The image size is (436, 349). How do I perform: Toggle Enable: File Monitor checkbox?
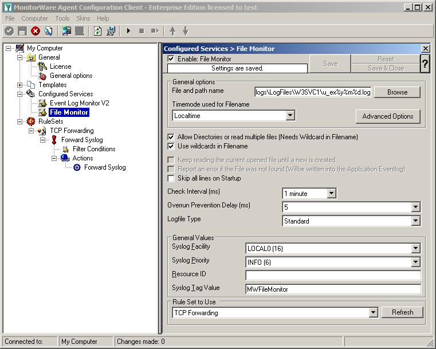(x=171, y=59)
